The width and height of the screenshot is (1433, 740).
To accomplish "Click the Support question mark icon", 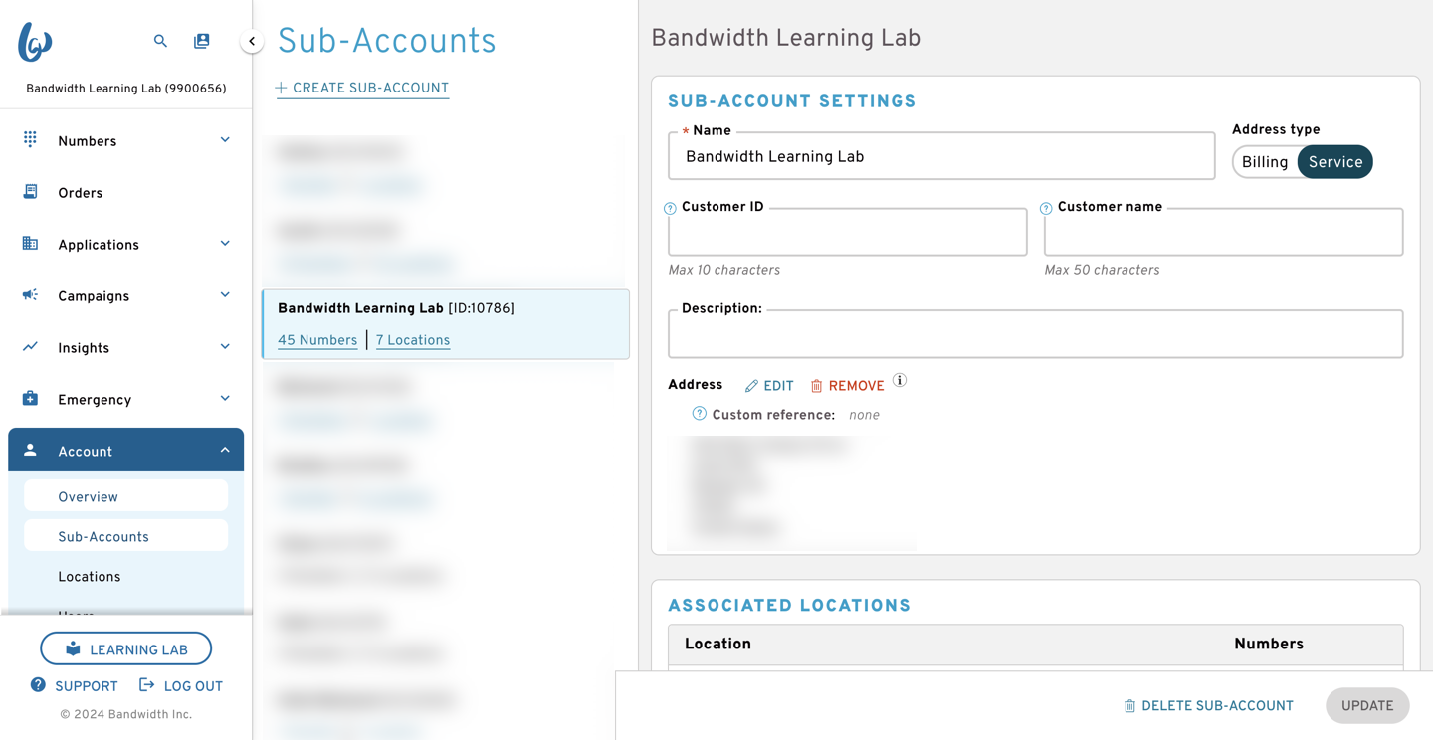I will (x=38, y=685).
